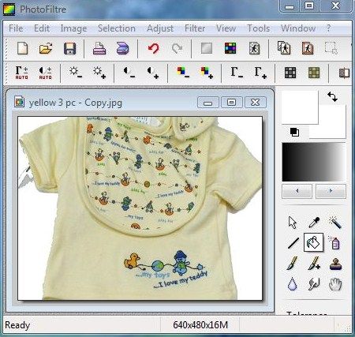
Task: Open the Selection menu
Action: coord(117,28)
